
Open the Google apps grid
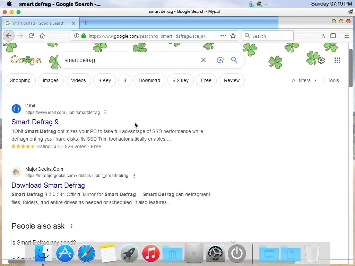click(x=337, y=60)
